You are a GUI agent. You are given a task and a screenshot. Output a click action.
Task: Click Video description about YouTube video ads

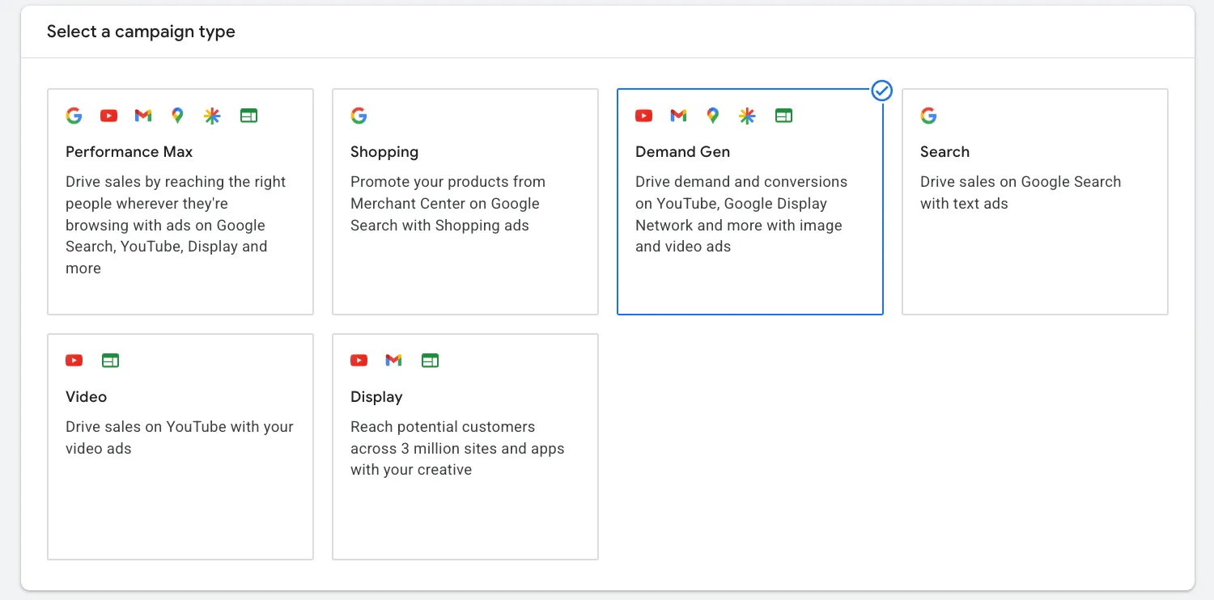[180, 437]
